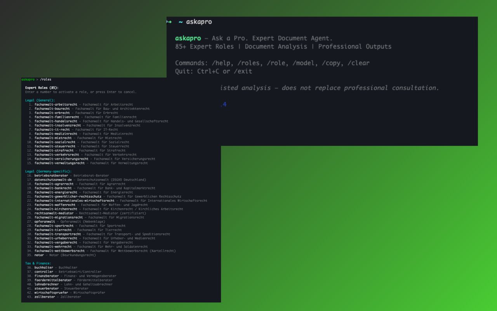The height and width of the screenshot is (311, 497).
Task: Pick the fachanwalt-migrationsrecht role row
Action: coord(85,218)
